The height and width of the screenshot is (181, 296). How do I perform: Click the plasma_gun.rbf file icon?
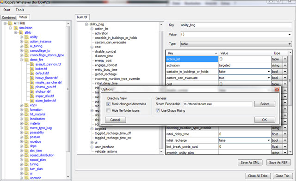click(x=32, y=87)
